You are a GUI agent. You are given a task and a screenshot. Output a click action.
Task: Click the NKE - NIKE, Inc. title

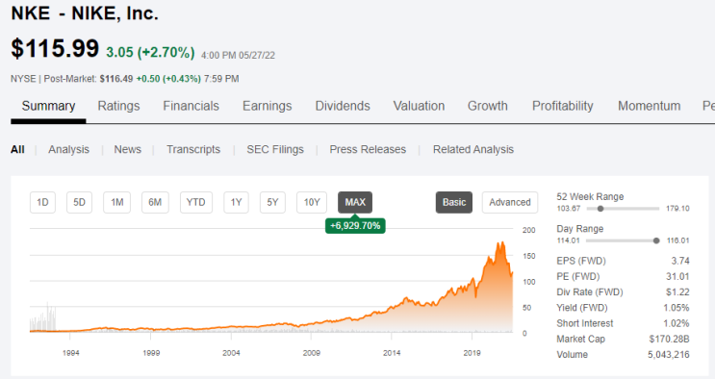[85, 13]
